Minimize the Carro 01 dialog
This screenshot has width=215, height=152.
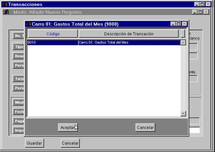pyautogui.click(x=173, y=24)
